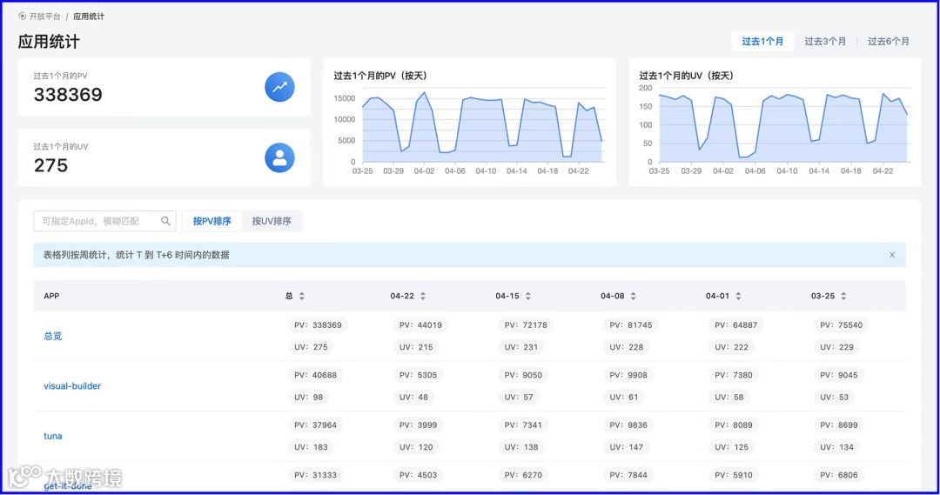Click the PV: 9045 cell

[839, 375]
